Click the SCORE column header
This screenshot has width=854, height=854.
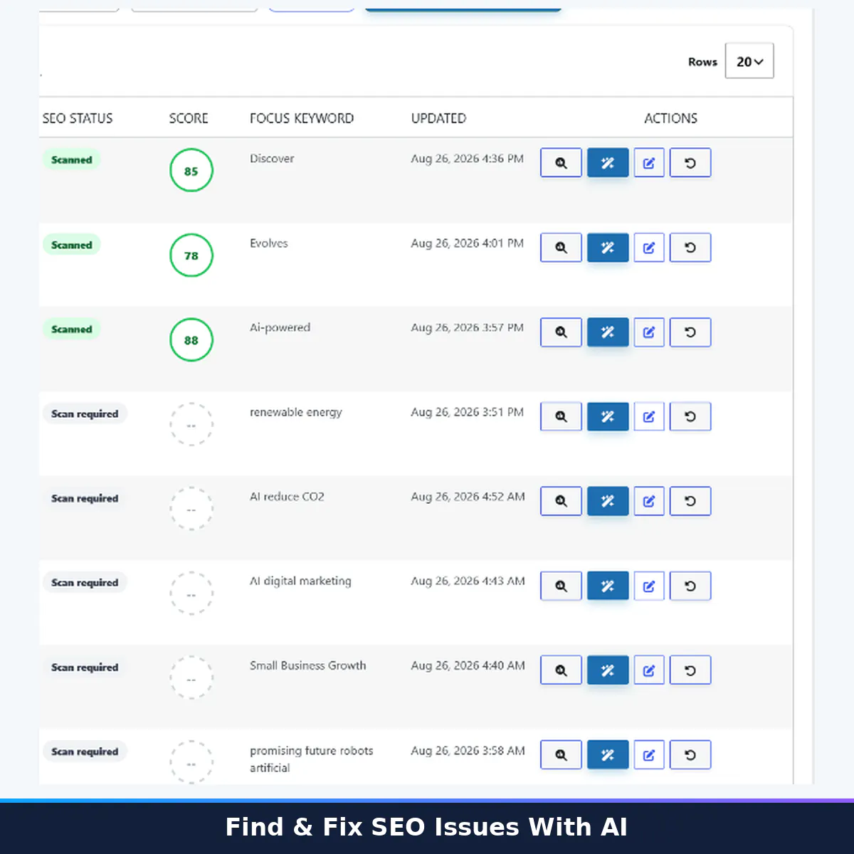(x=189, y=118)
